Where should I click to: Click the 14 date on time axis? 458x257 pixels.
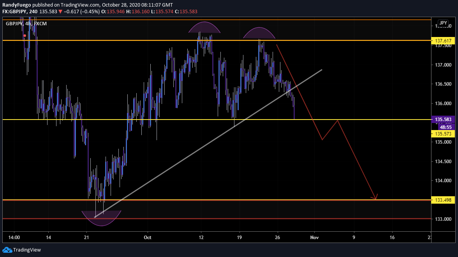click(48, 238)
